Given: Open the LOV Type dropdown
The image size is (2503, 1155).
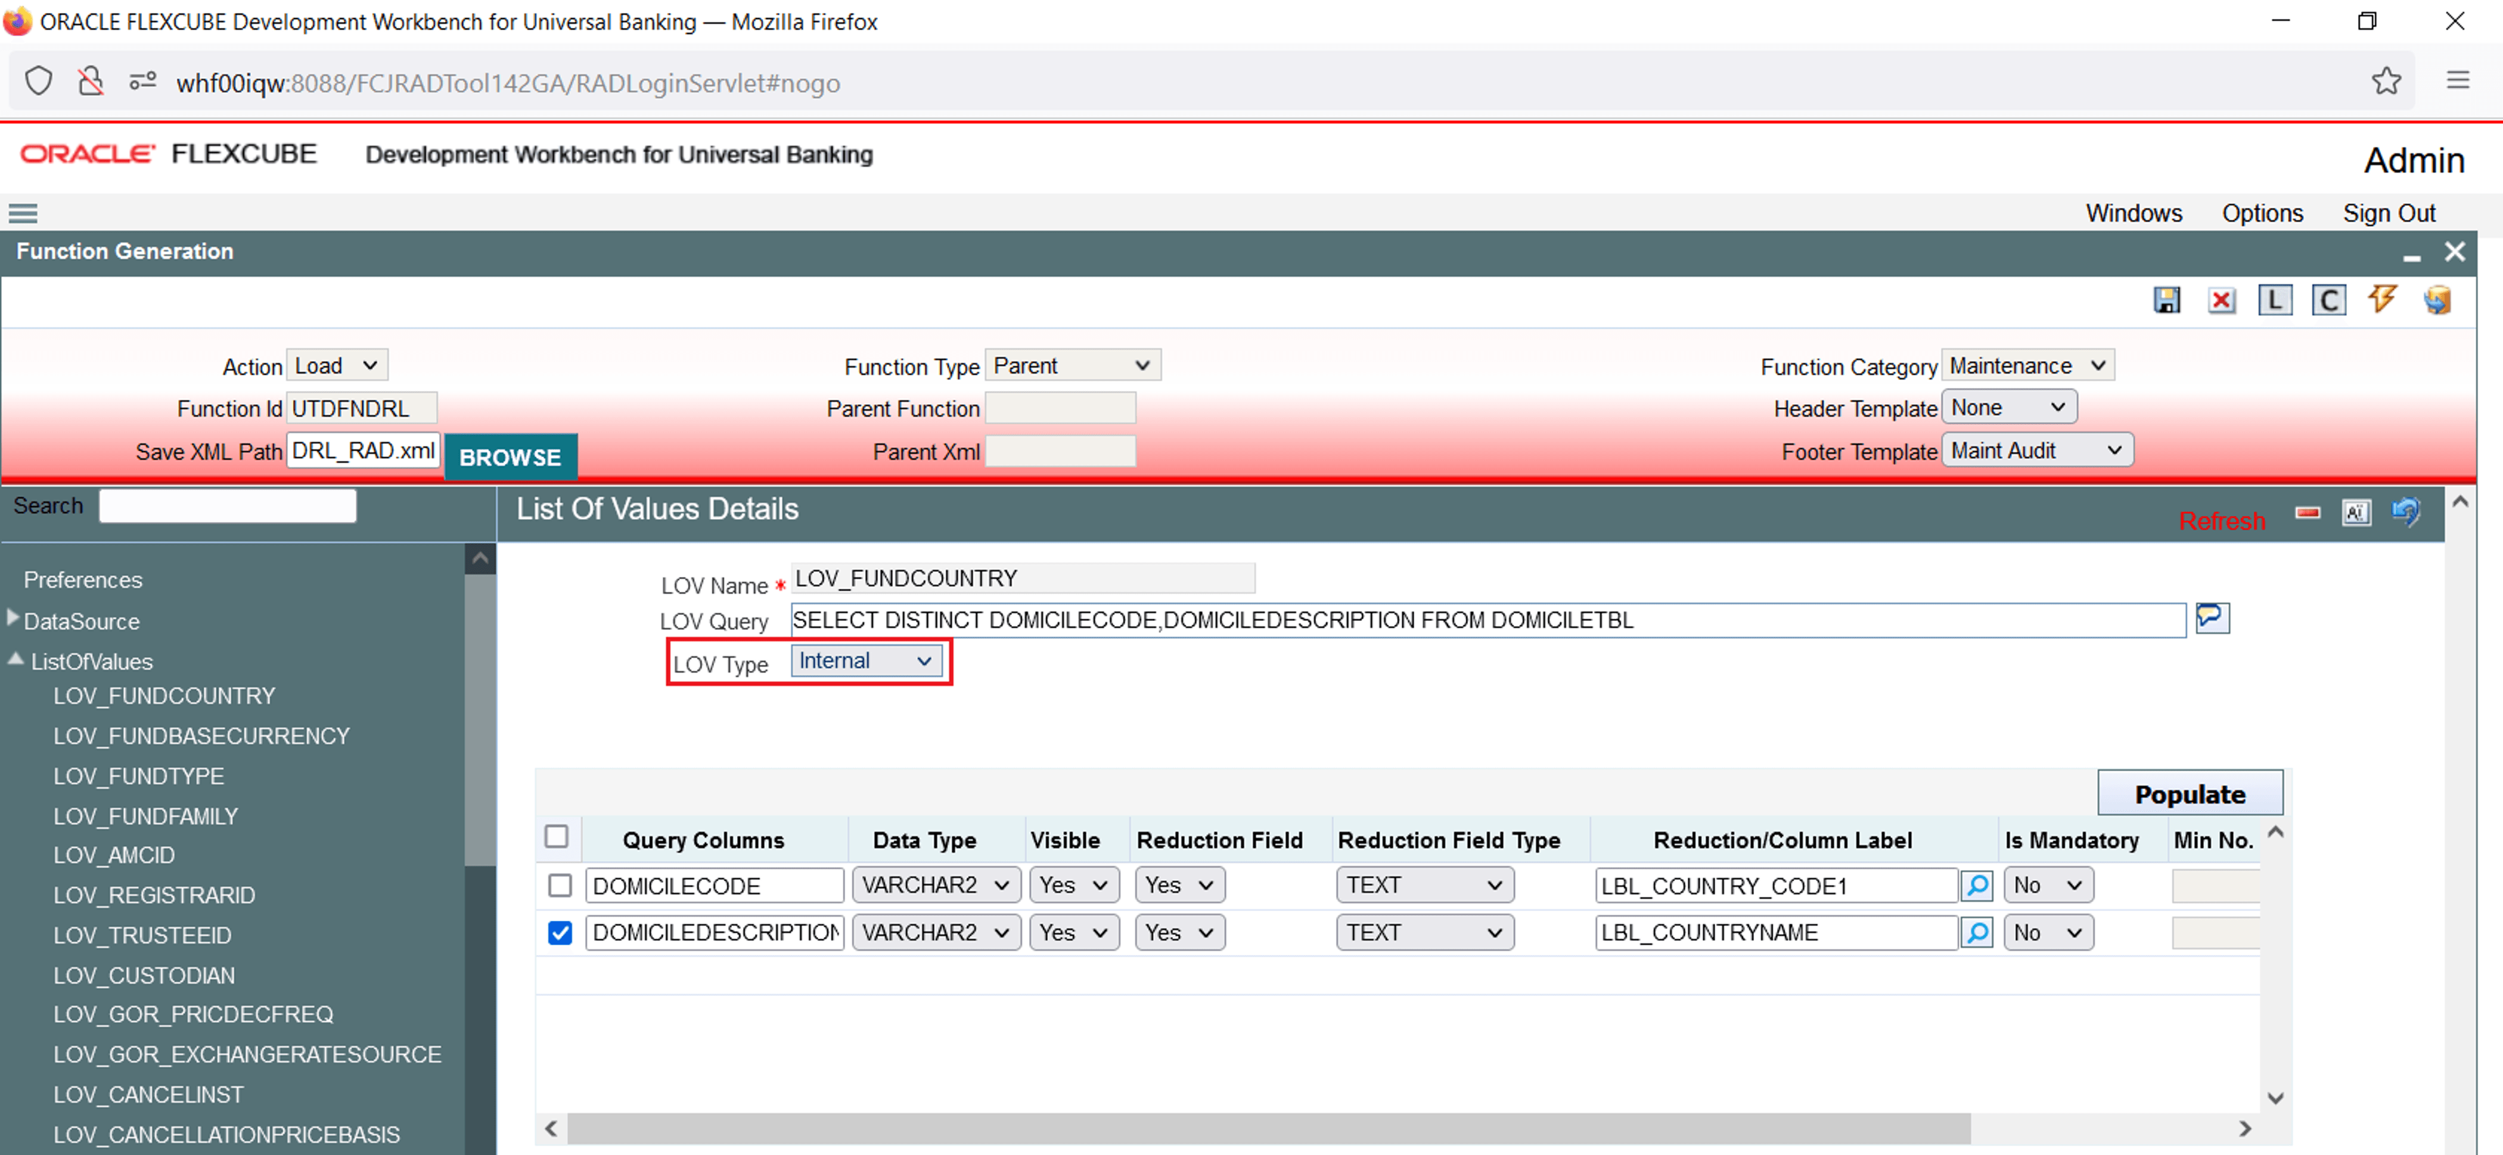Looking at the screenshot, I should pos(865,662).
